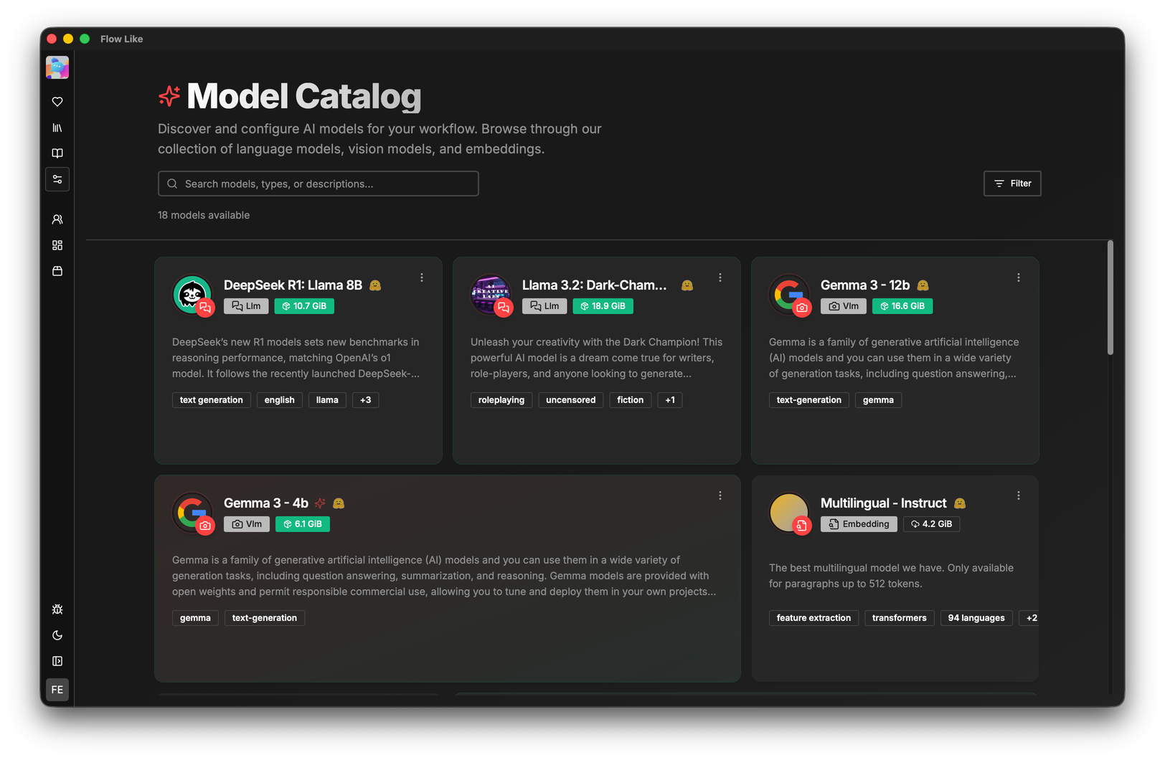This screenshot has width=1165, height=760.
Task: Open the Store bag icon
Action: point(57,271)
